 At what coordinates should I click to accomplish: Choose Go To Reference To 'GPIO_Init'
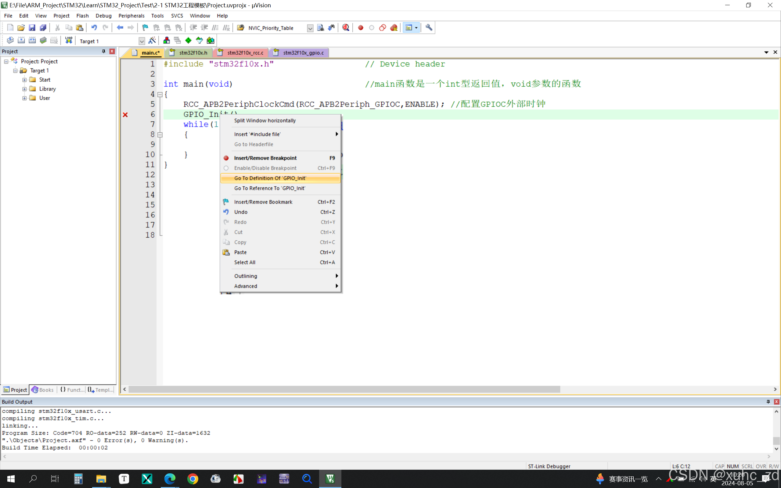point(280,188)
